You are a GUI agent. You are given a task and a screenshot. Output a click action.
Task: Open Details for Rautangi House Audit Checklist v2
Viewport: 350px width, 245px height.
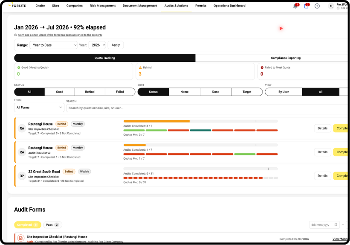coord(323,152)
